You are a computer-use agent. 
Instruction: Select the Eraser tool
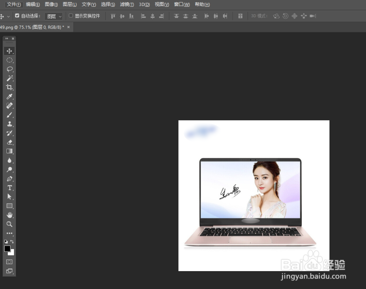(x=10, y=142)
